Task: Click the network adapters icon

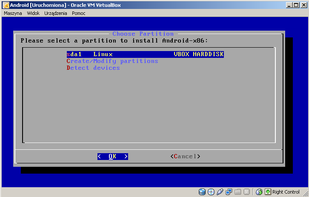Action: click(x=229, y=191)
